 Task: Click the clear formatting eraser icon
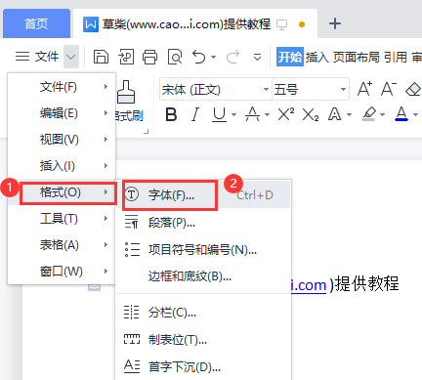click(413, 89)
